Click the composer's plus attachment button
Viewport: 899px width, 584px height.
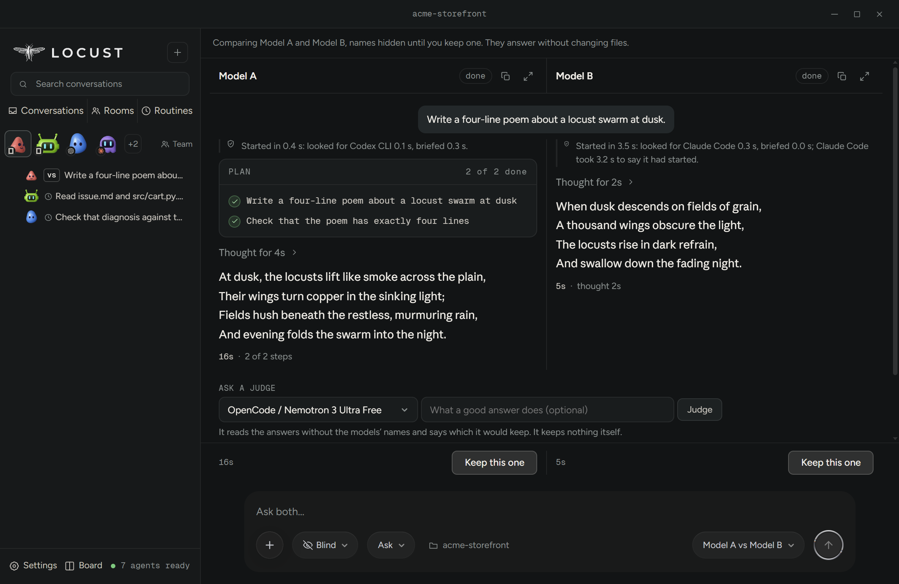[x=270, y=545]
